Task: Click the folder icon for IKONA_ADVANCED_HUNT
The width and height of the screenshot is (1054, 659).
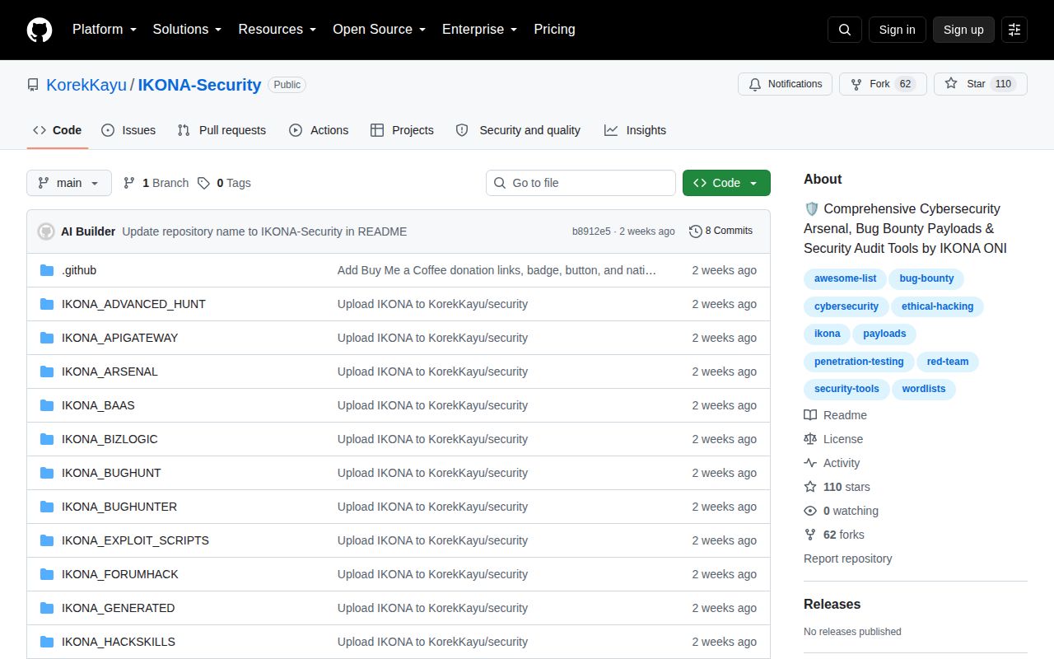Action: point(47,304)
